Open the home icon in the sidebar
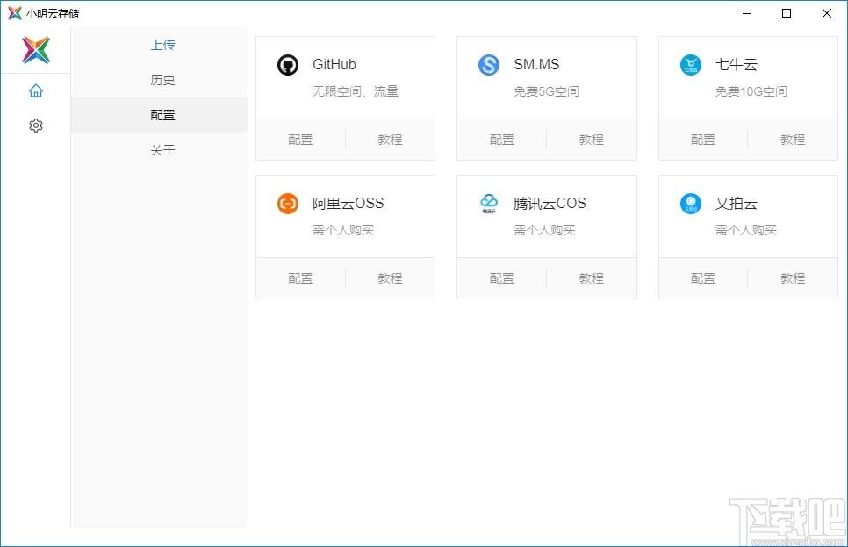 (36, 90)
